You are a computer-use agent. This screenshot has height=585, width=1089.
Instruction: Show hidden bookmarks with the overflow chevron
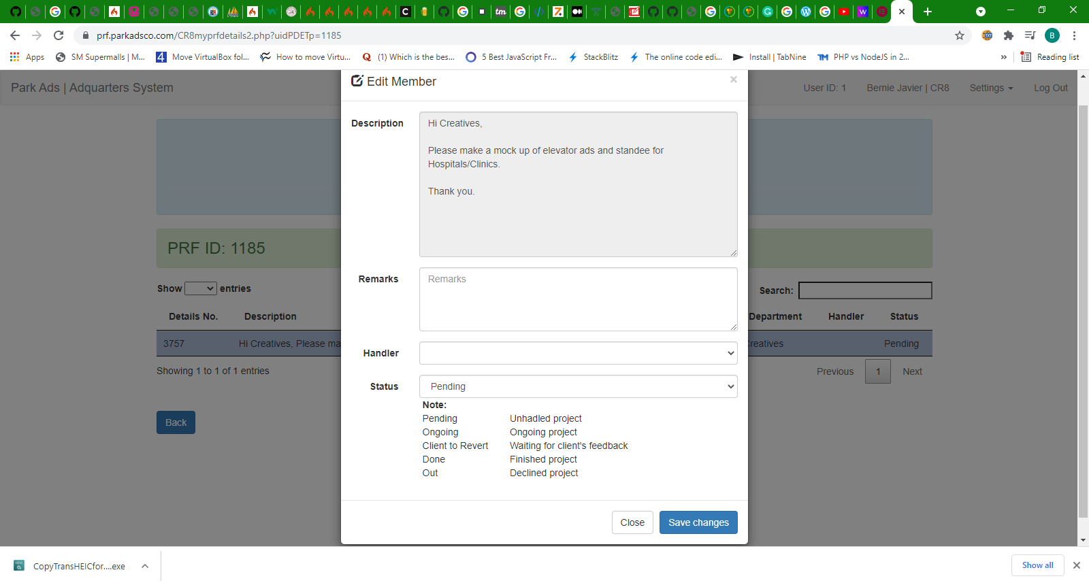click(x=1003, y=57)
